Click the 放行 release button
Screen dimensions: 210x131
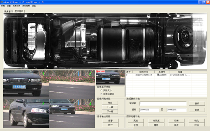tap(111, 125)
